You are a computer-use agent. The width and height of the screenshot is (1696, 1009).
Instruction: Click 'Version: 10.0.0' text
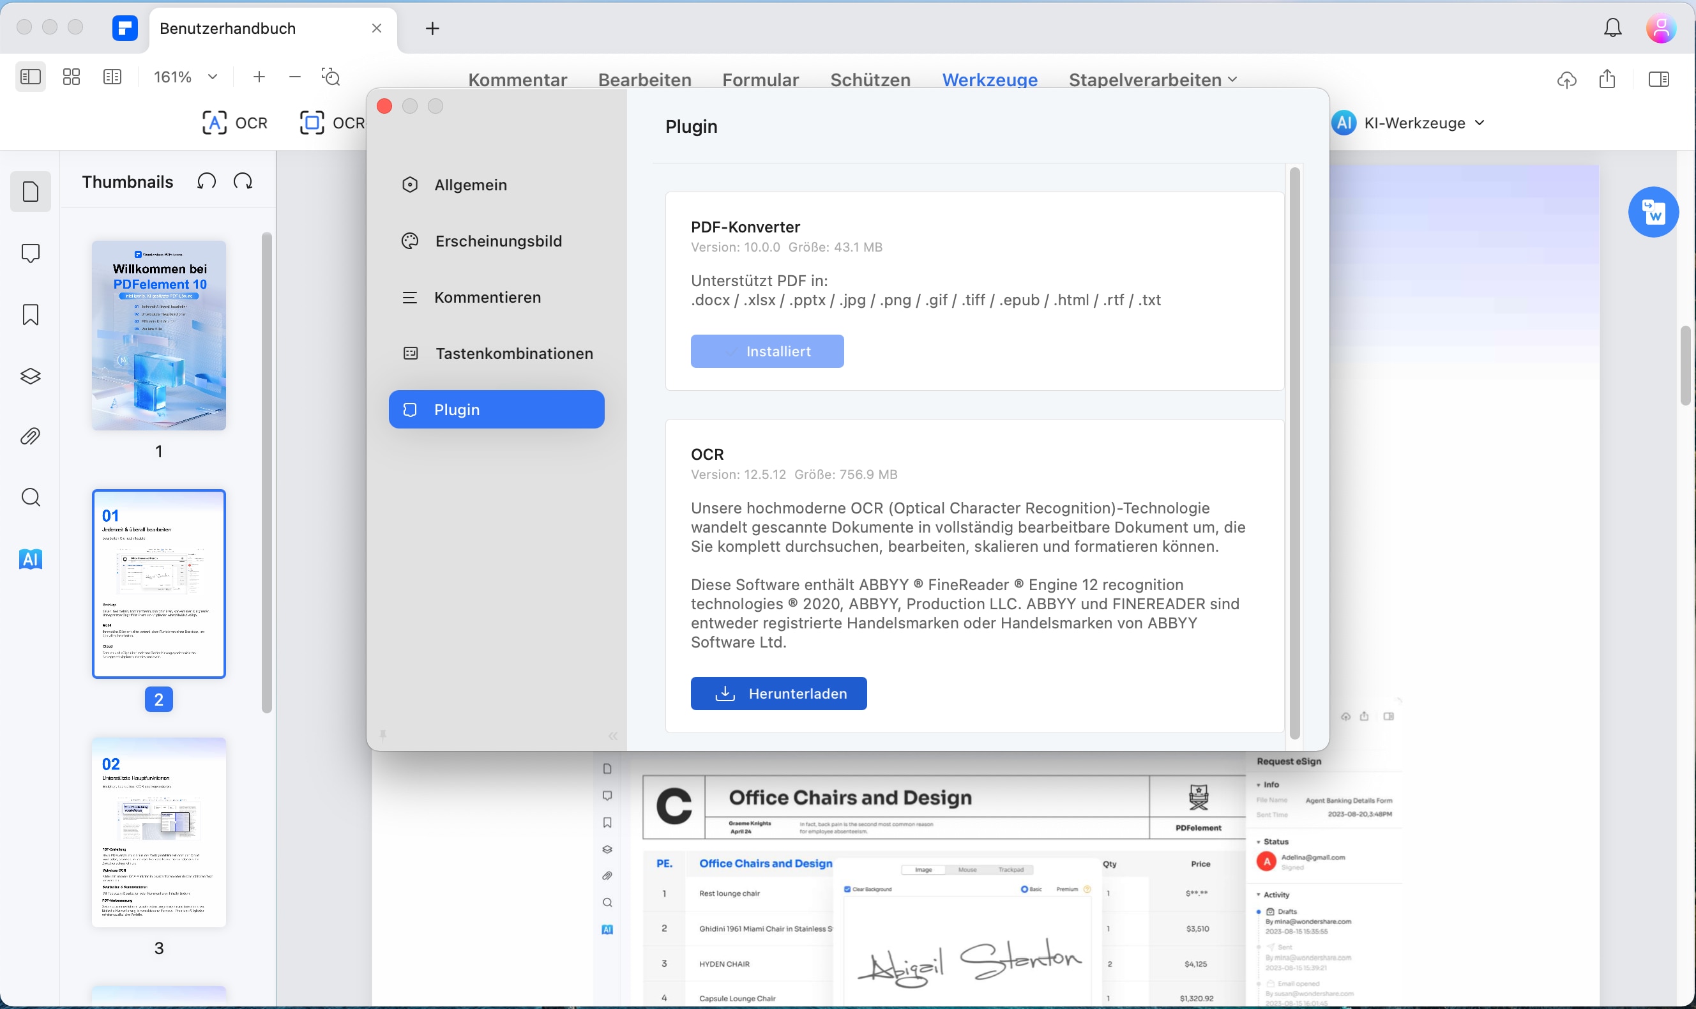(x=736, y=248)
